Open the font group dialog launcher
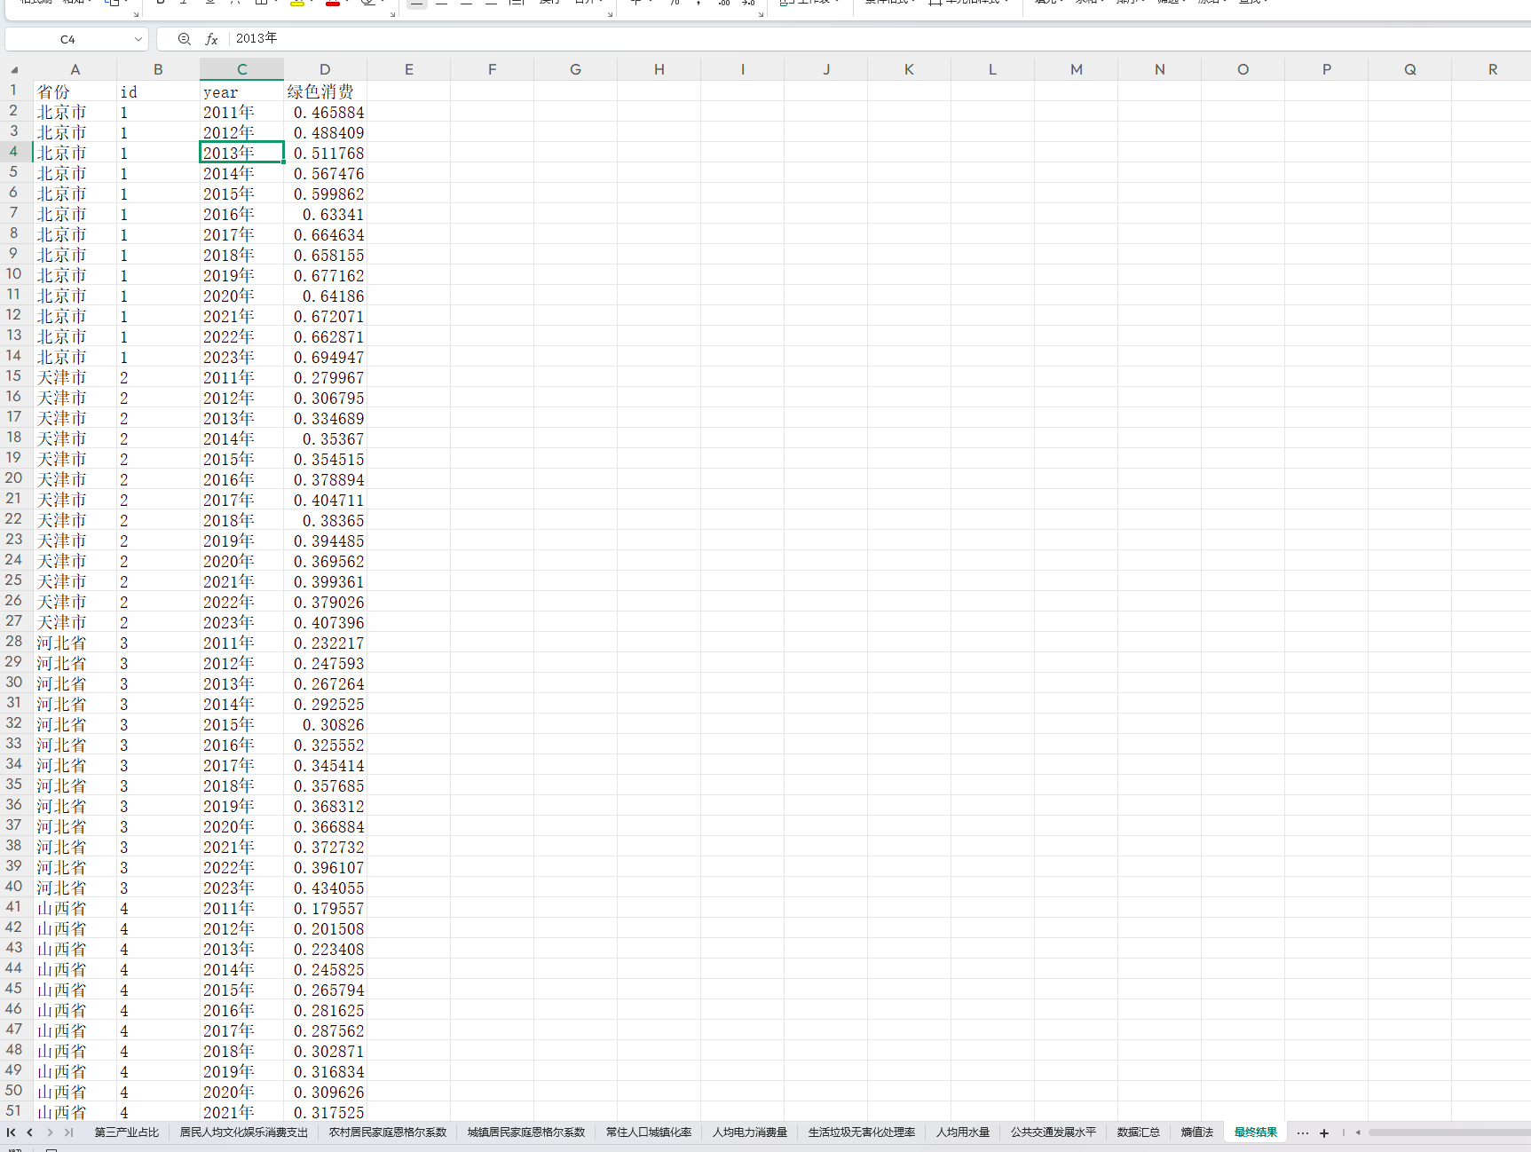1531x1152 pixels. [392, 14]
